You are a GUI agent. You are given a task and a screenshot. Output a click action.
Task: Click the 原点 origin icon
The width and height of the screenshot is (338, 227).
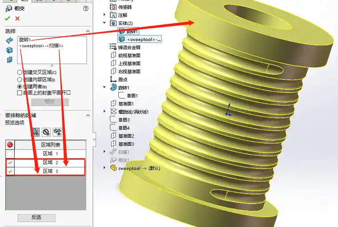113,79
